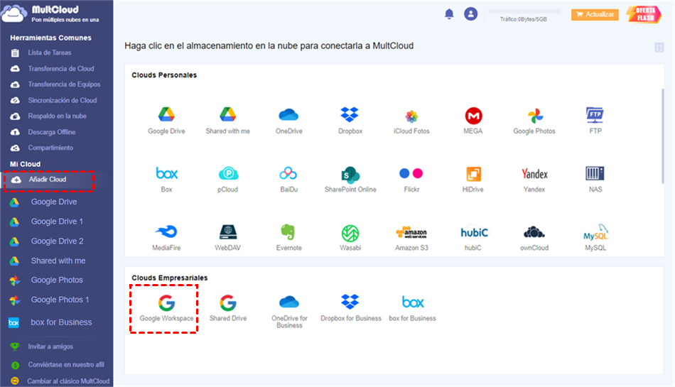Viewport: 675px width, 387px height.
Task: Select Sincronización de Cloud
Action: pos(62,100)
